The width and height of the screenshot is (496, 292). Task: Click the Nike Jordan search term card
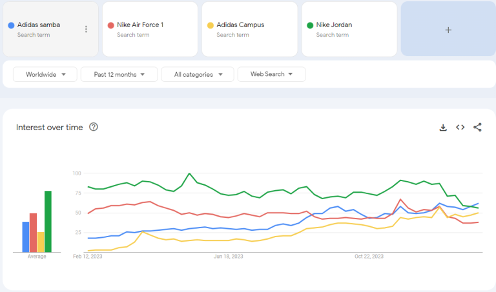click(349, 29)
